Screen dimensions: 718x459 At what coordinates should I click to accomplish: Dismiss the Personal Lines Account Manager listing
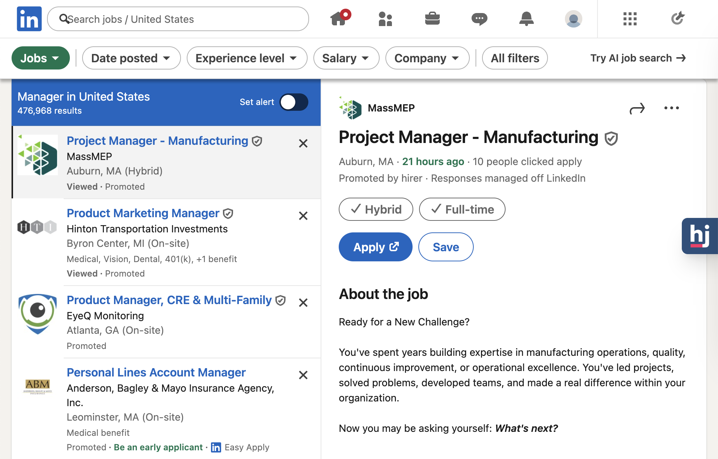click(303, 375)
